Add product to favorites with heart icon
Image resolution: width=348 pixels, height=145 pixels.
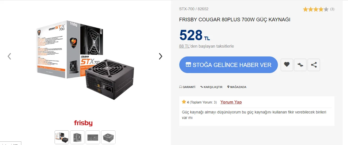tap(287, 65)
